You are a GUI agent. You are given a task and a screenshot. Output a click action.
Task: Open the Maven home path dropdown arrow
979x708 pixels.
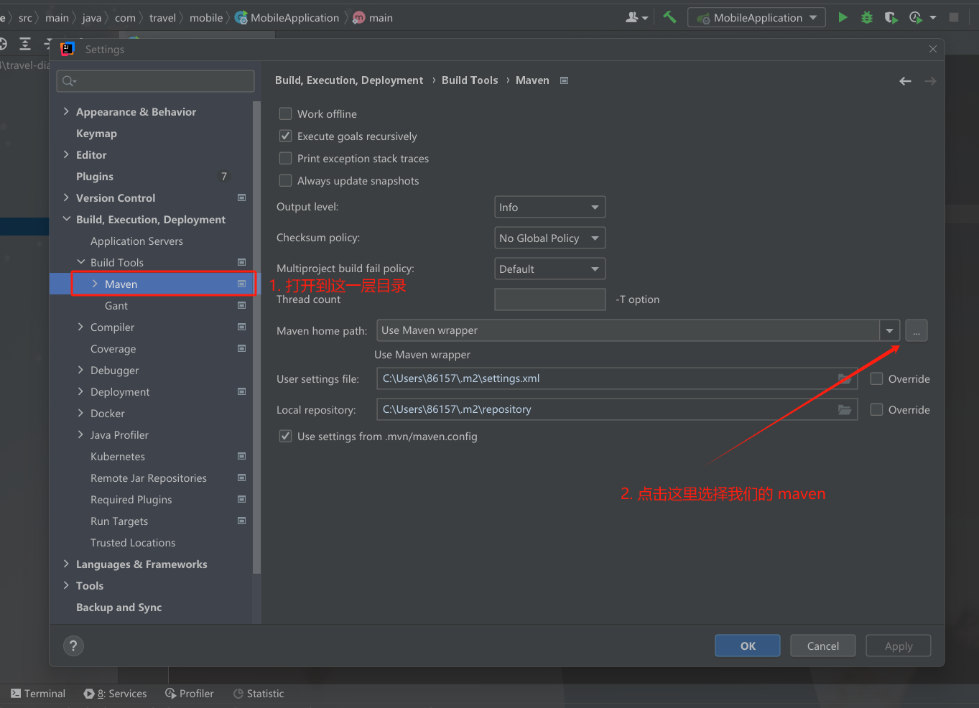coord(889,330)
